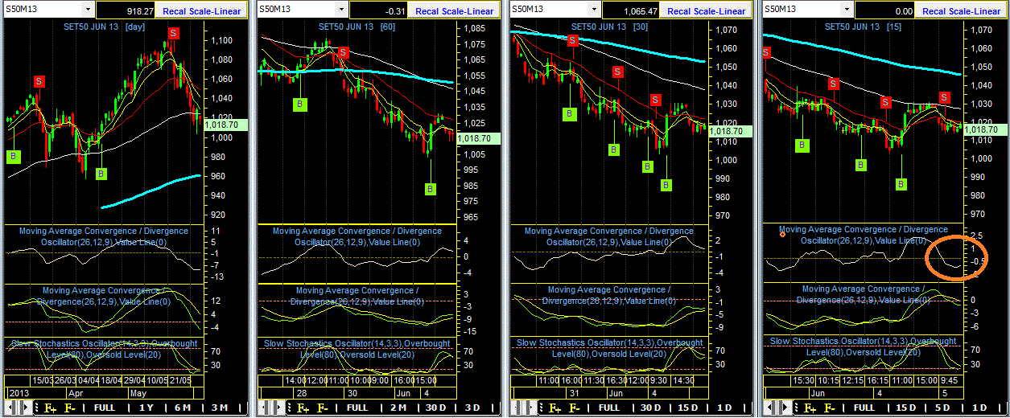Select 3 M range on day chart
This screenshot has width=1010, height=418.
[219, 408]
